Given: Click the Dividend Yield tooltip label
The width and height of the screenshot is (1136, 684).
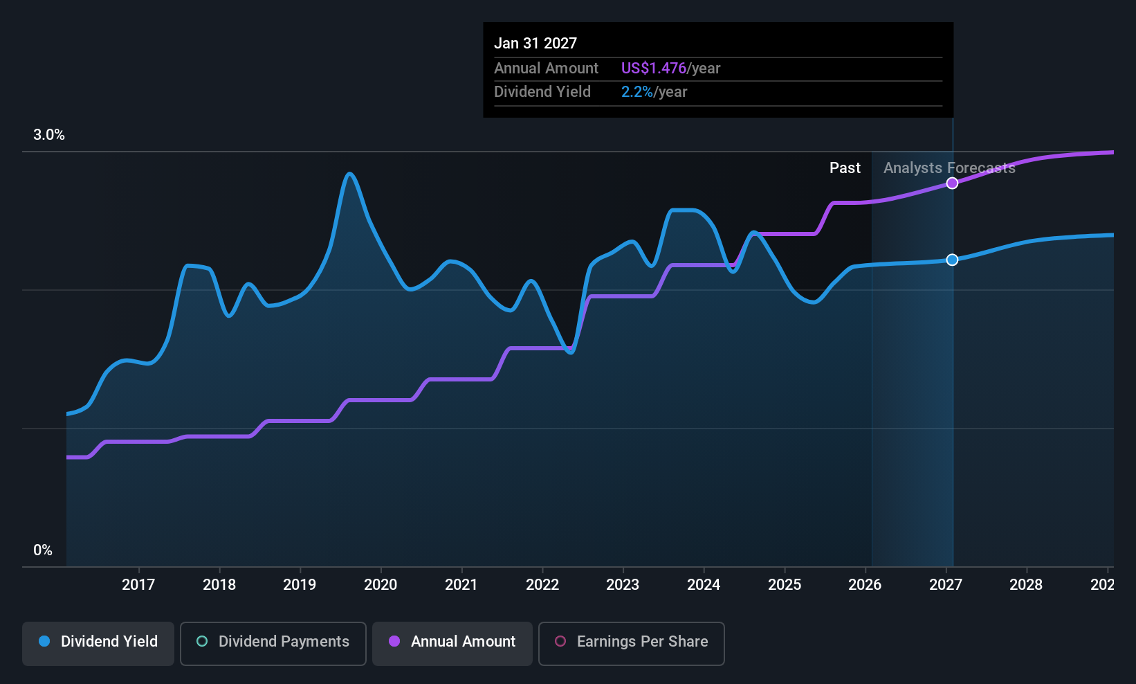Looking at the screenshot, I should (542, 91).
